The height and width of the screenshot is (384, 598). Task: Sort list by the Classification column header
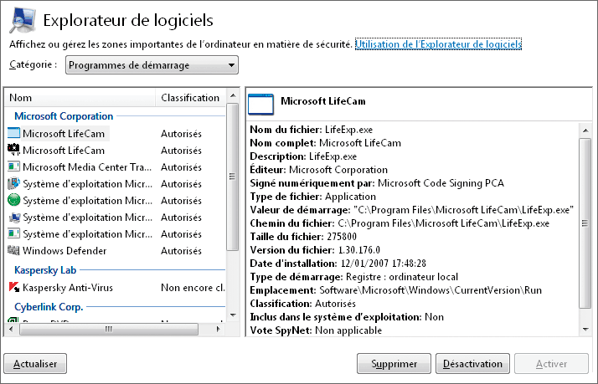(190, 98)
